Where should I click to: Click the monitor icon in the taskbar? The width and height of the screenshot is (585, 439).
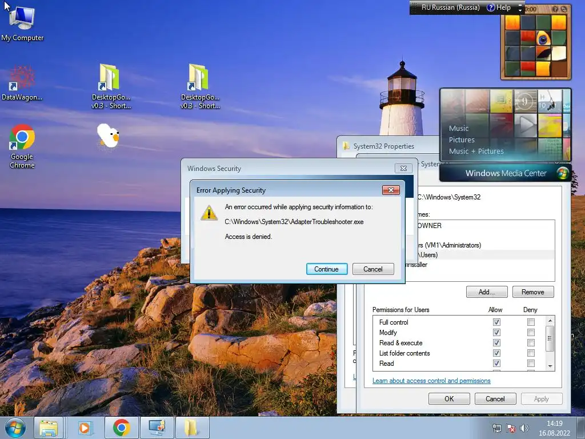point(157,428)
